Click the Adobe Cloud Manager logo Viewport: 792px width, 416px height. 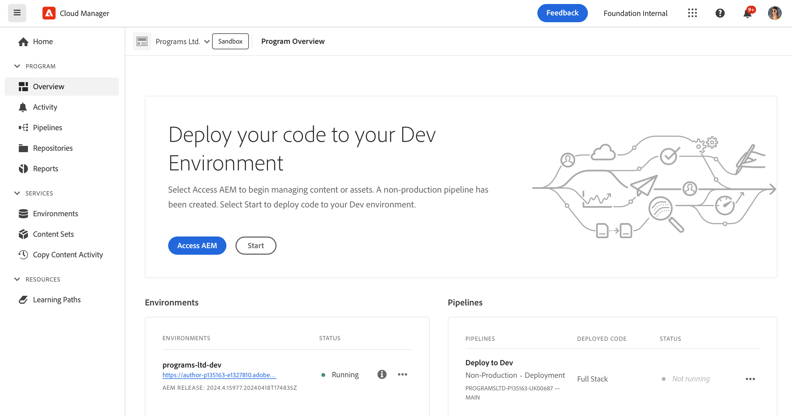49,13
